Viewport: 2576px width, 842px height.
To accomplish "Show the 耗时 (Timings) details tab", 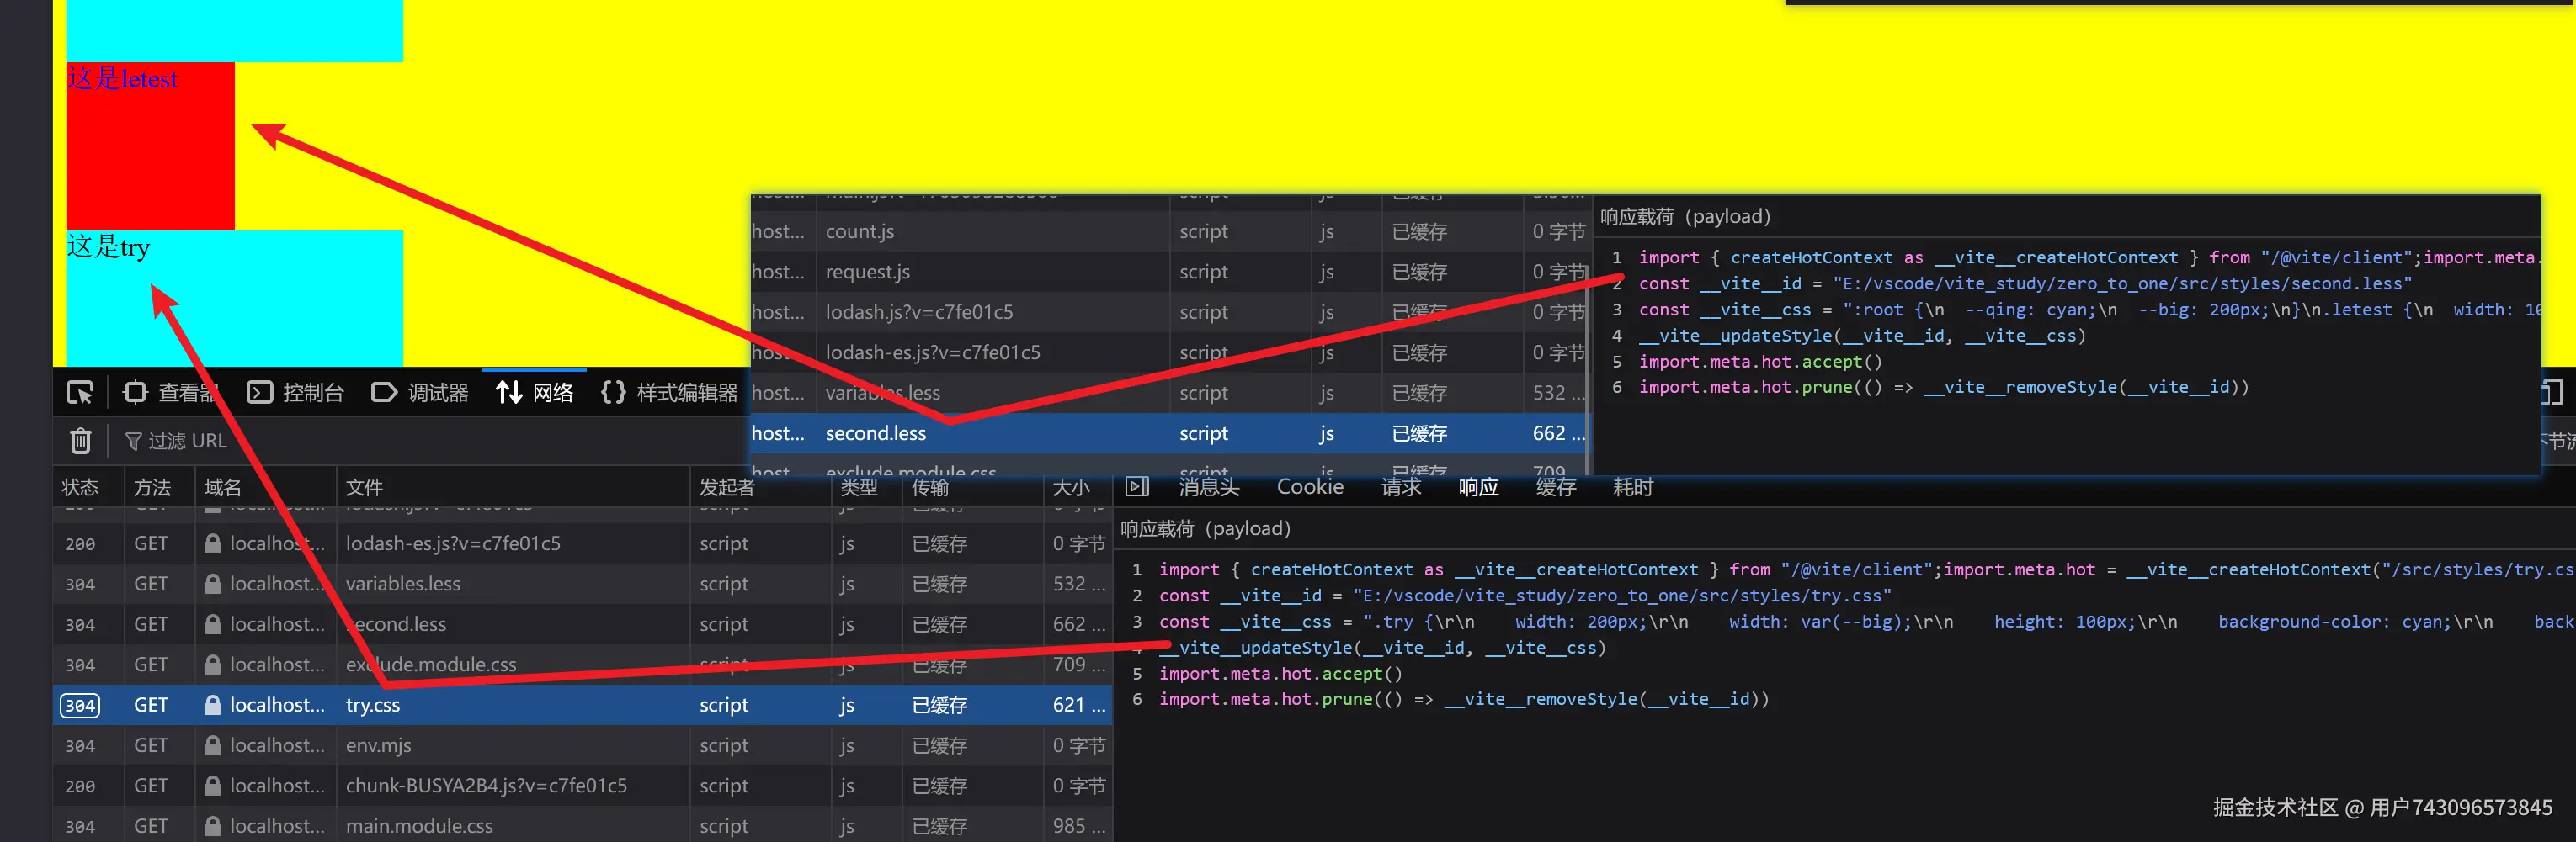I will (1633, 486).
